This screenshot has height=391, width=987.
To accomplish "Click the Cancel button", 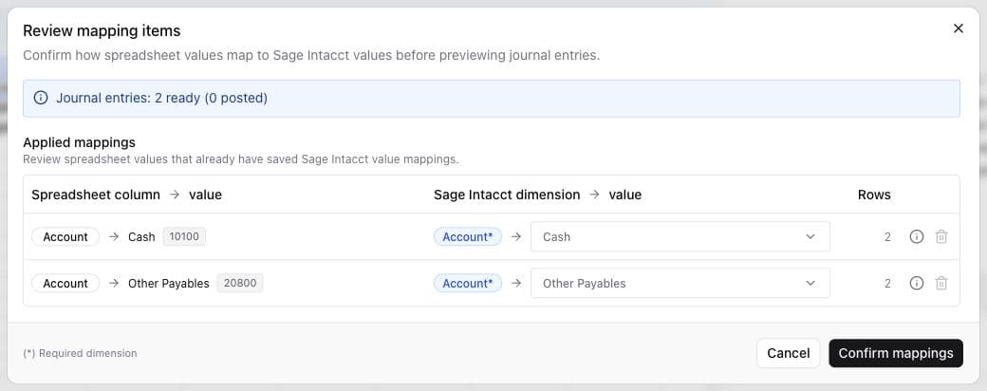I will tap(788, 353).
